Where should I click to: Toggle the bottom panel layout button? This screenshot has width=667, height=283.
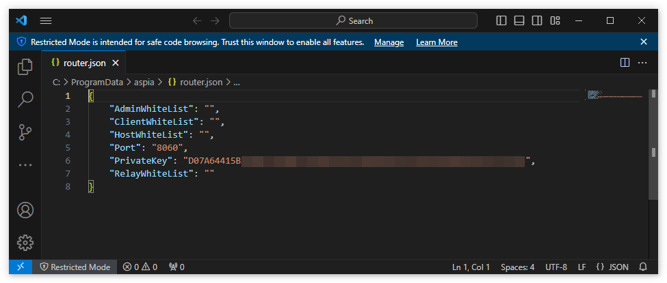pos(519,20)
